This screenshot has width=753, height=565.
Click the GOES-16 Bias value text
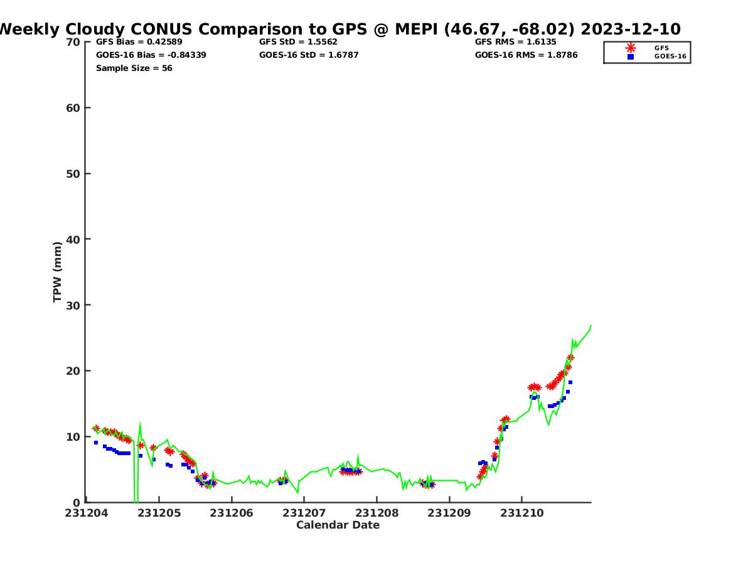click(151, 55)
